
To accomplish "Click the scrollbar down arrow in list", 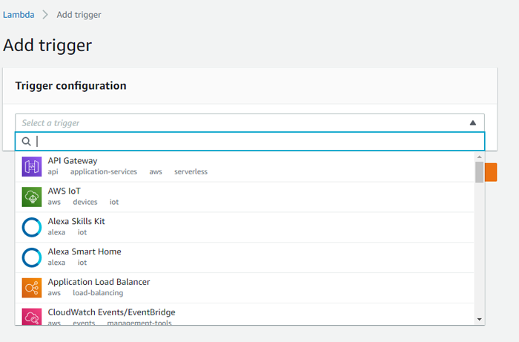I will (x=479, y=320).
